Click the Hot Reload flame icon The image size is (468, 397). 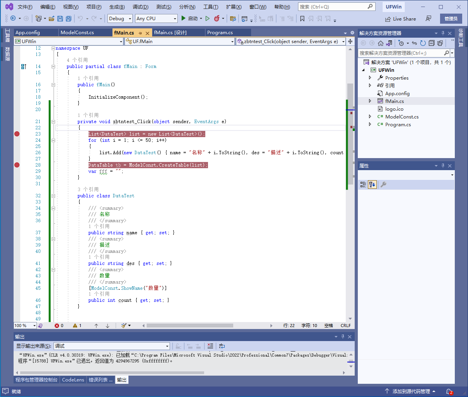pos(217,19)
